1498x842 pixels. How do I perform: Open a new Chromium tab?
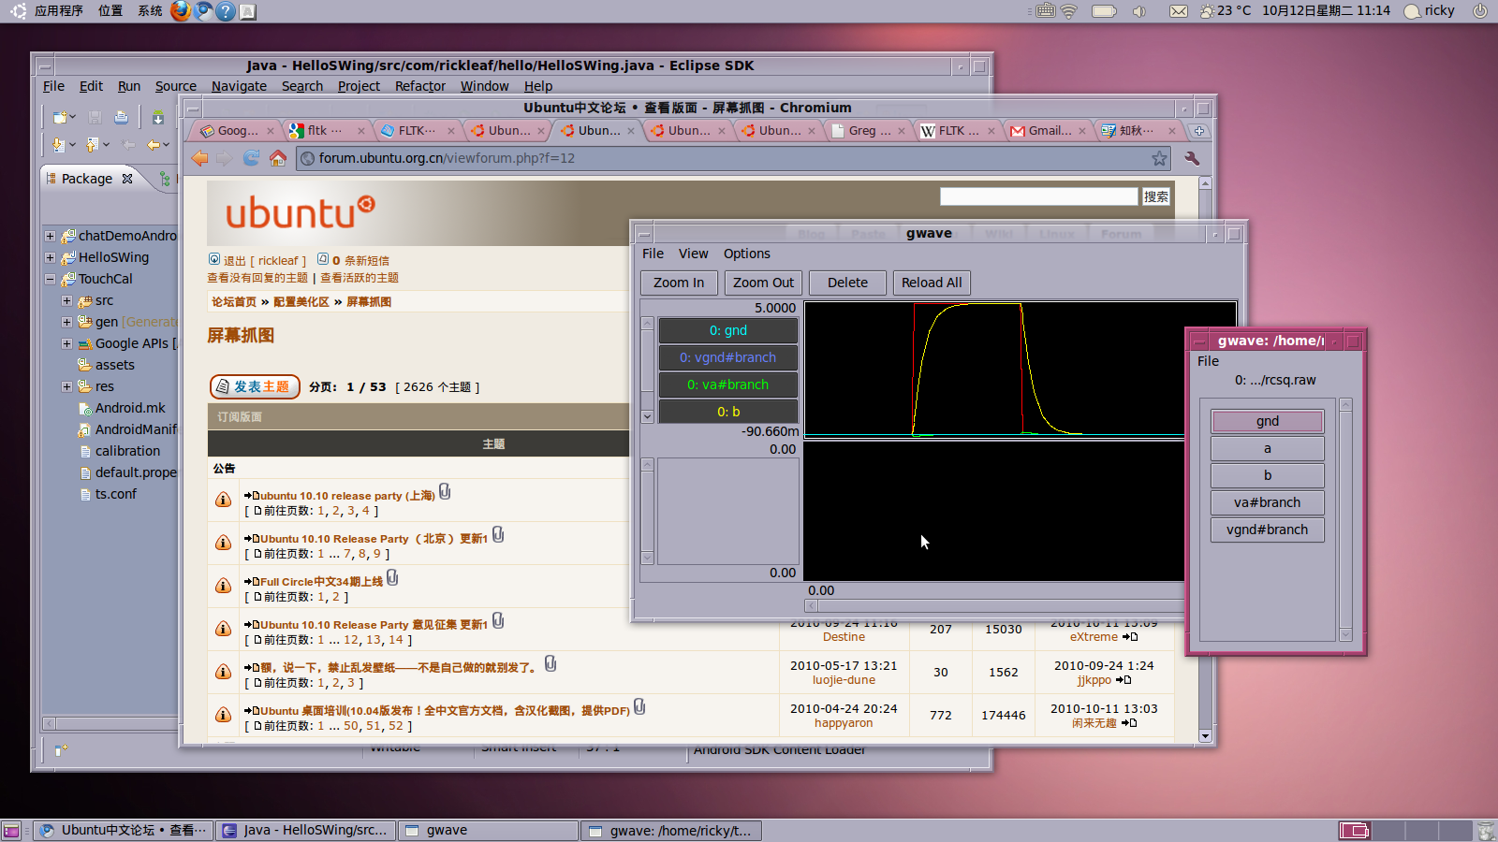pyautogui.click(x=1199, y=131)
